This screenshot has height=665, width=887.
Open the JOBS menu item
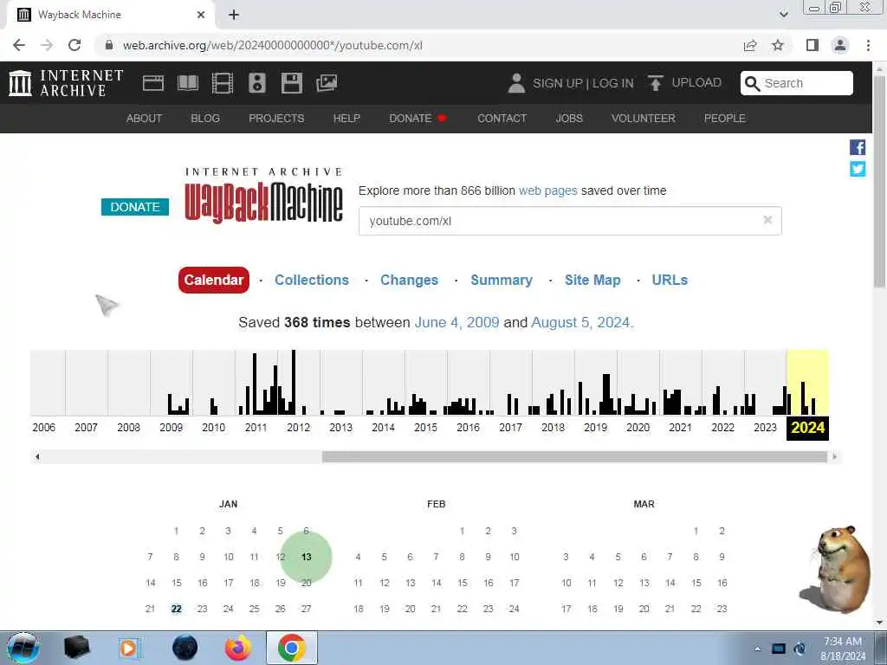tap(569, 118)
